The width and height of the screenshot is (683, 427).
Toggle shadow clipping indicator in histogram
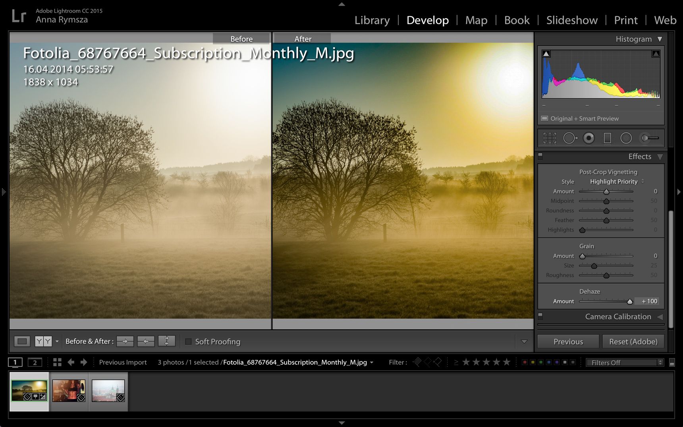pos(546,54)
